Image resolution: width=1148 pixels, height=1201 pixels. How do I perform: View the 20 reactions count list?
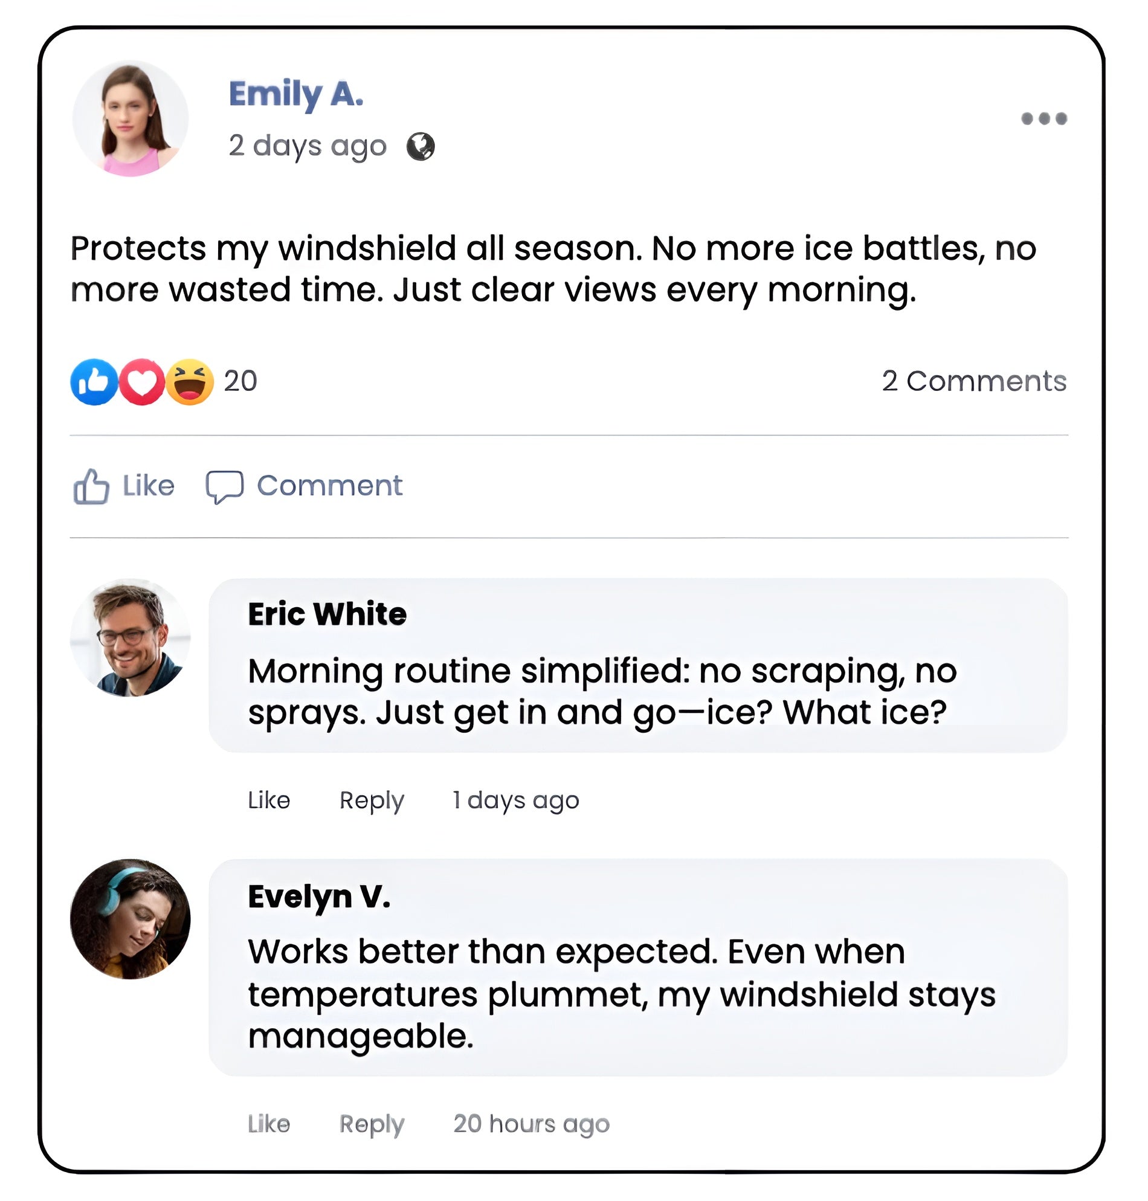pos(240,381)
